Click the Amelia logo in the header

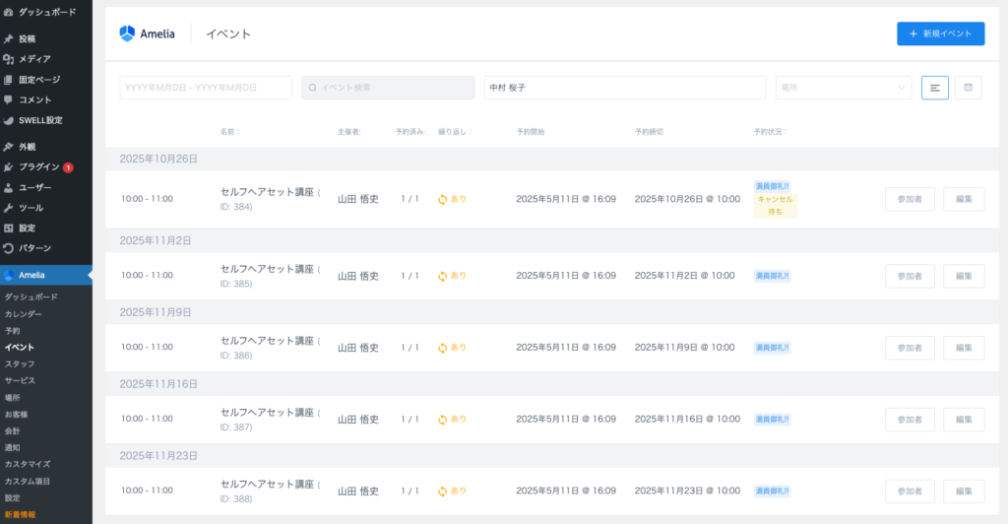tap(147, 33)
